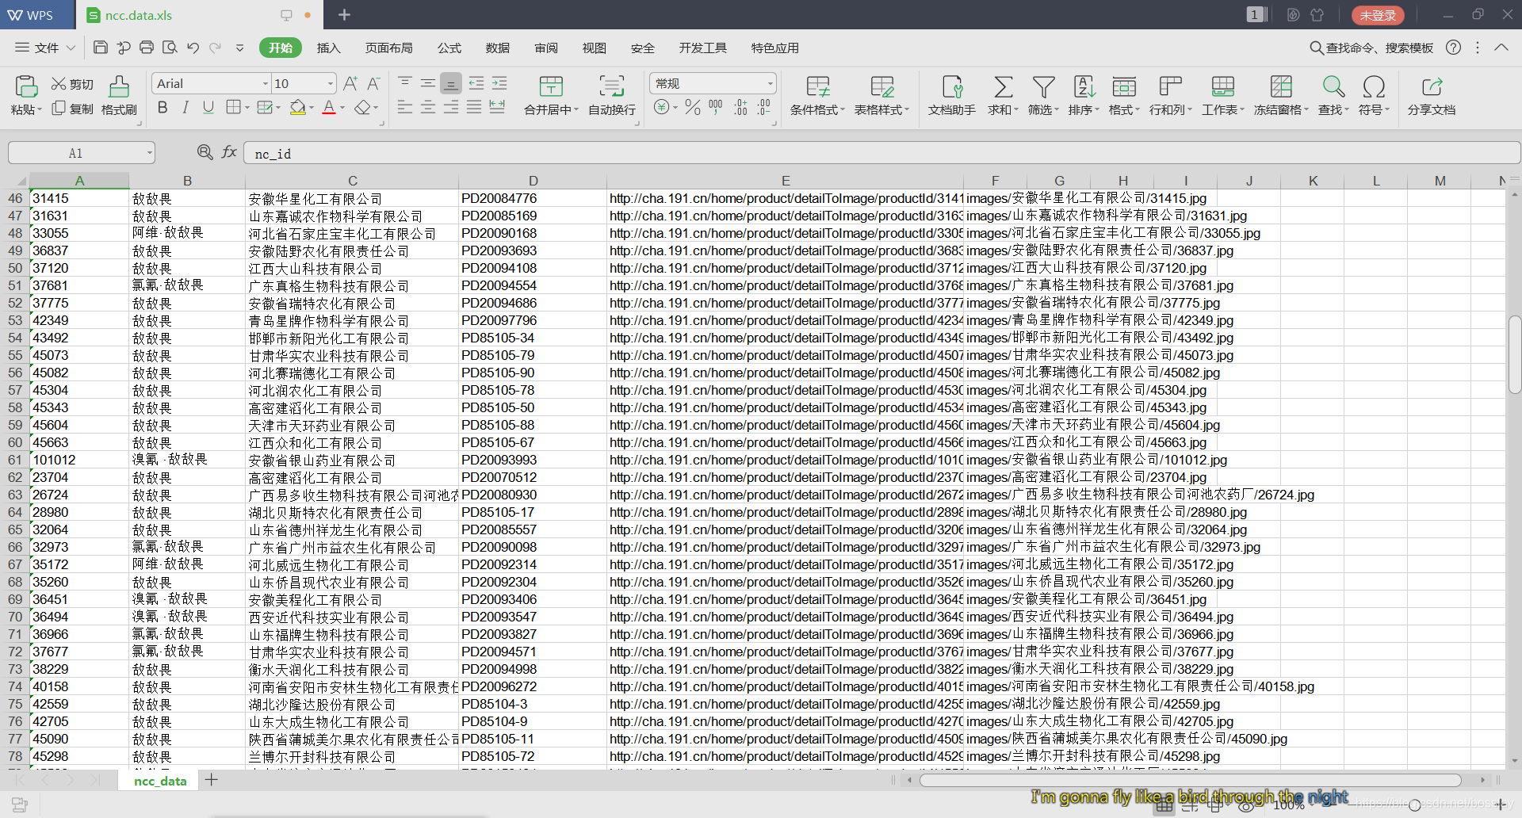
Task: Click the Redo arrow icon
Action: coord(215,48)
